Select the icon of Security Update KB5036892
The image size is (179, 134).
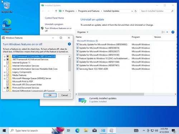coord(77,44)
